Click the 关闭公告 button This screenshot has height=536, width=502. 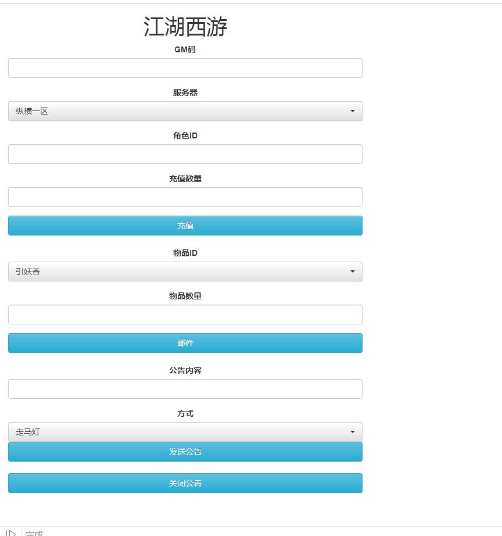coord(185,483)
